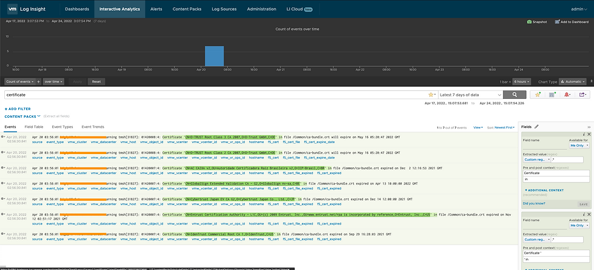Viewport: 594px width, 270px height.
Task: Close the first field extraction card
Action: (x=589, y=134)
